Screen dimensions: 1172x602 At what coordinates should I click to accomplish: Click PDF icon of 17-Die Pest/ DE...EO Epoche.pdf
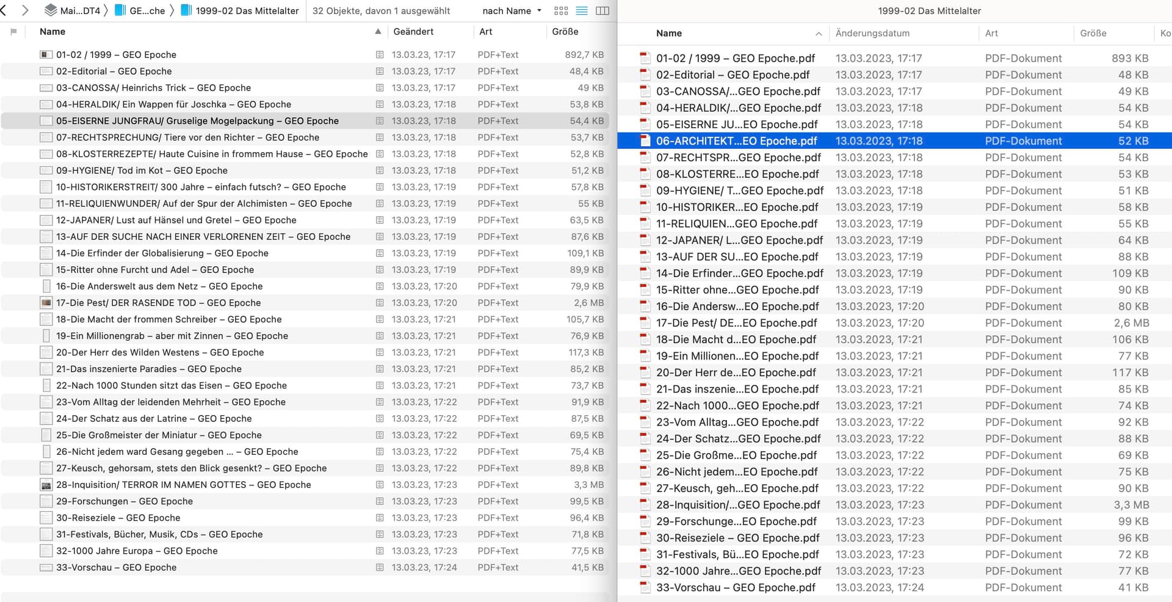point(645,322)
